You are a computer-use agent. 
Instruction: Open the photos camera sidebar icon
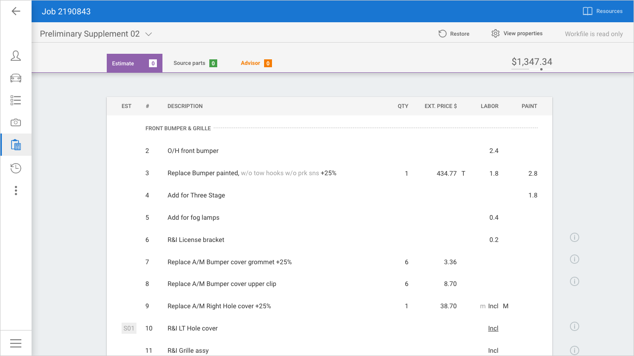tap(16, 122)
